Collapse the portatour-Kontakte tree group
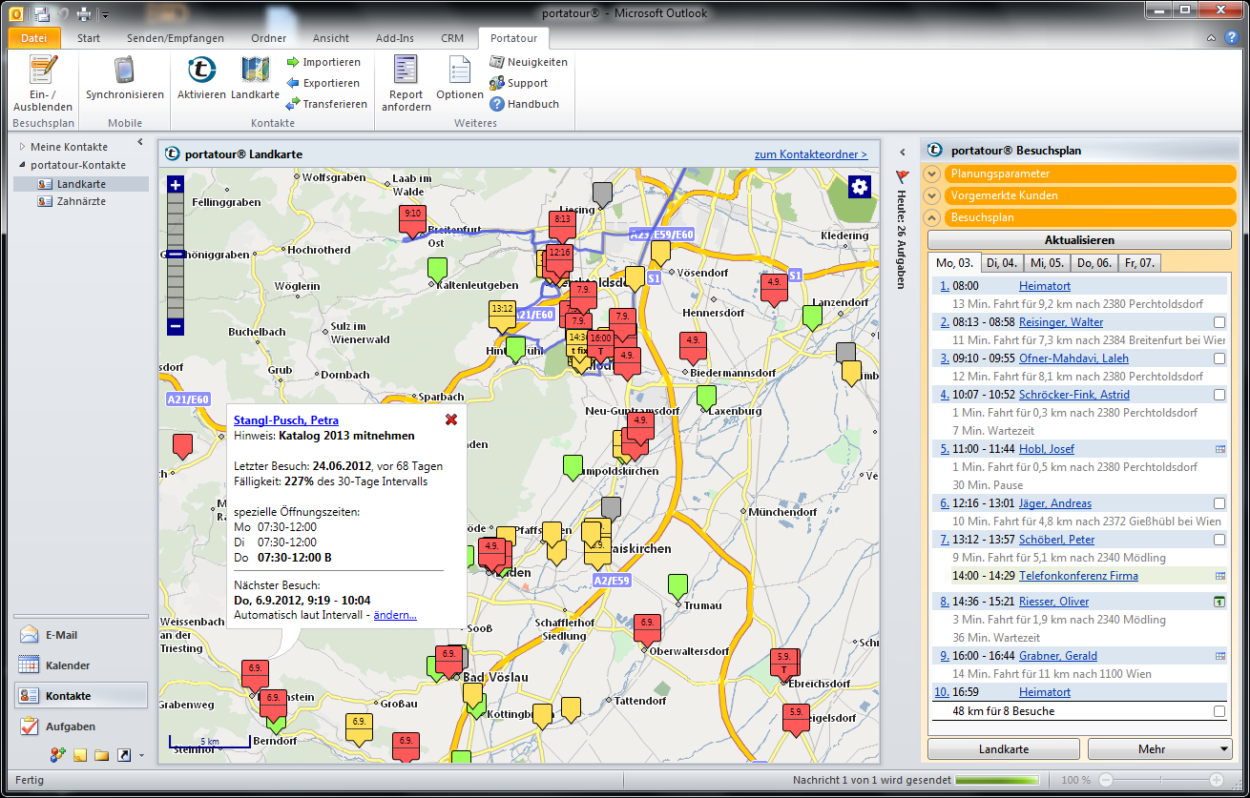1250x798 pixels. tap(22, 165)
